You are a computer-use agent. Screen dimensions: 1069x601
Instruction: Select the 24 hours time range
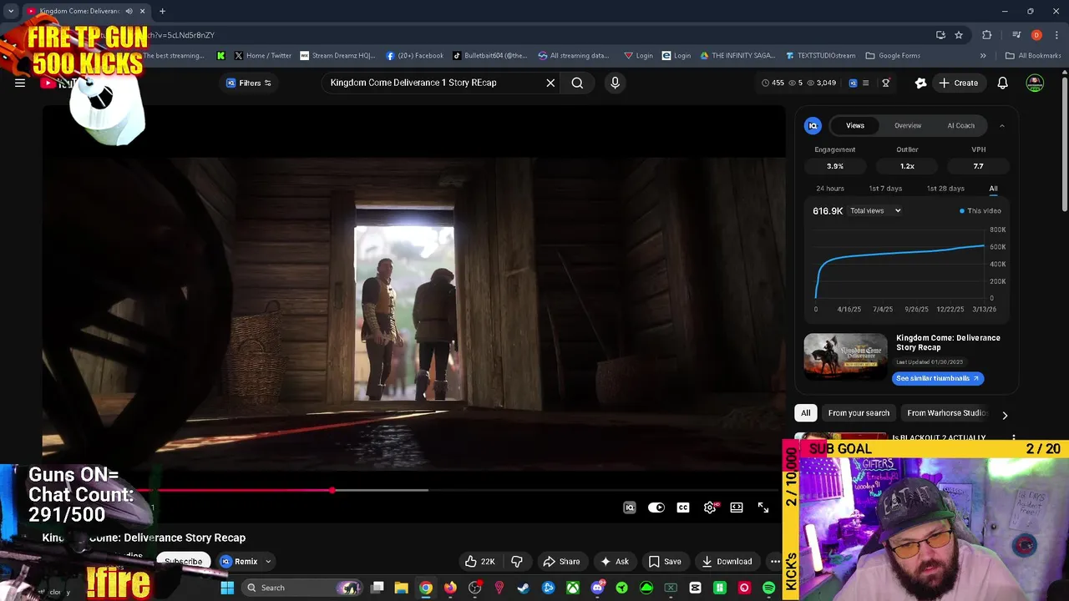click(830, 189)
